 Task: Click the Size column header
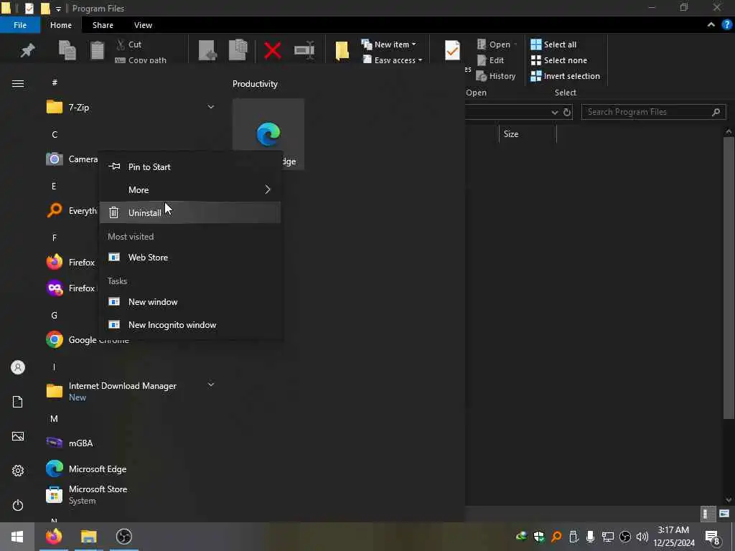click(x=528, y=134)
